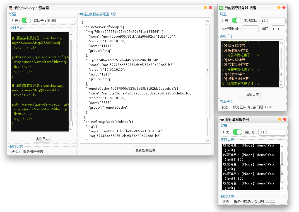The height and width of the screenshot is (212, 299).
Task: Click the config editor scrollbar thumb
Action: [208, 71]
